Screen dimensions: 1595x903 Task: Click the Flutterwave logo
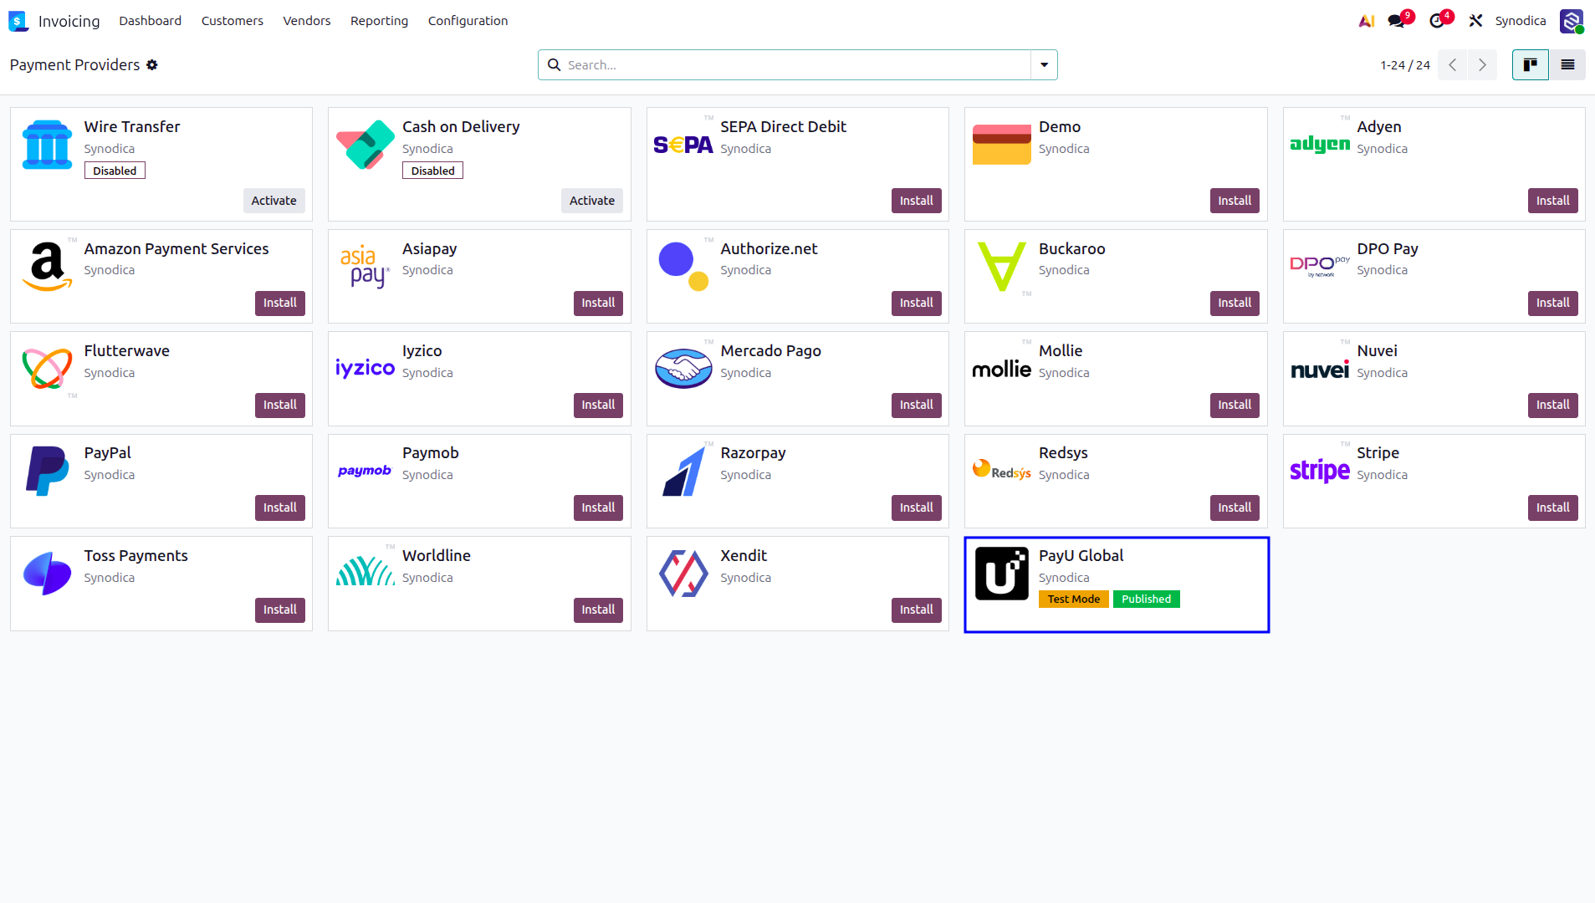[47, 369]
